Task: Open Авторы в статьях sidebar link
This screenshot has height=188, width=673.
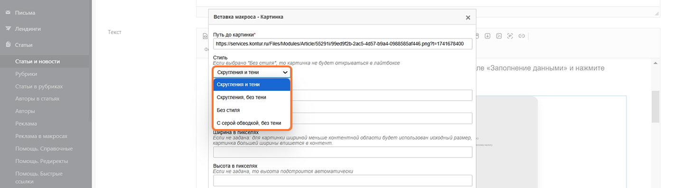Action: pyautogui.click(x=37, y=99)
